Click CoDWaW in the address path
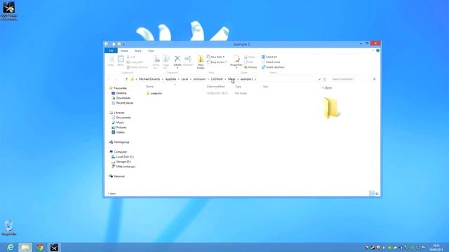Screen dimensions: 449x252 [x=217, y=79]
